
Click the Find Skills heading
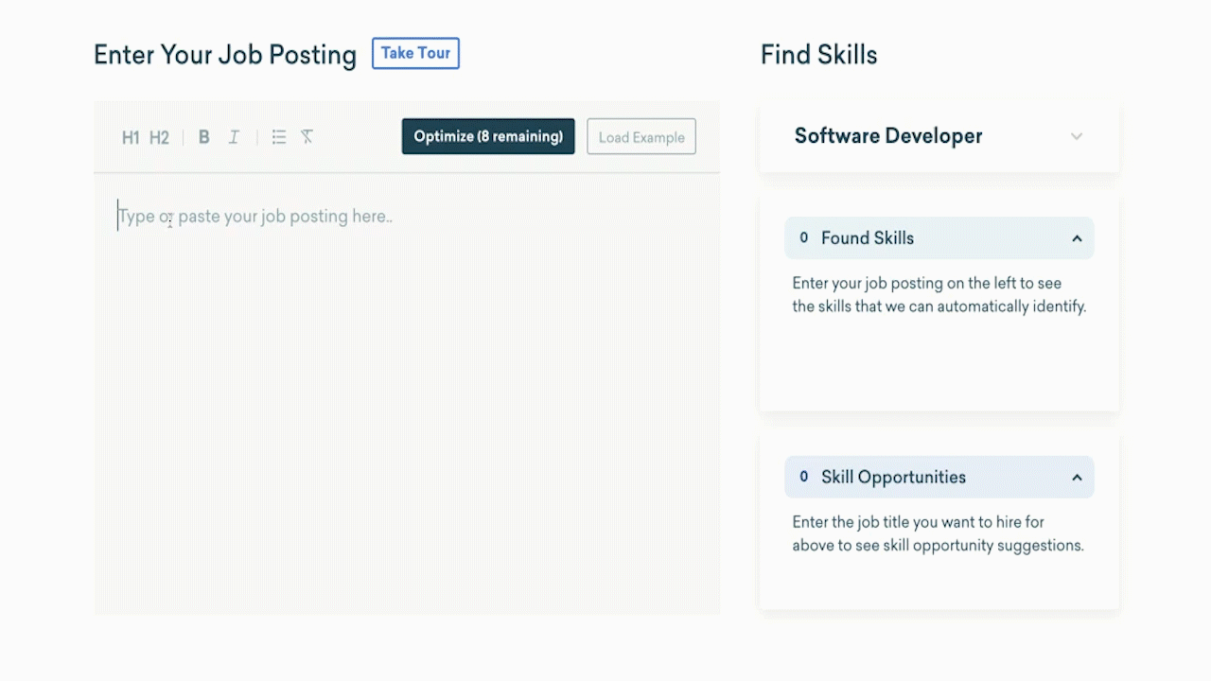818,55
